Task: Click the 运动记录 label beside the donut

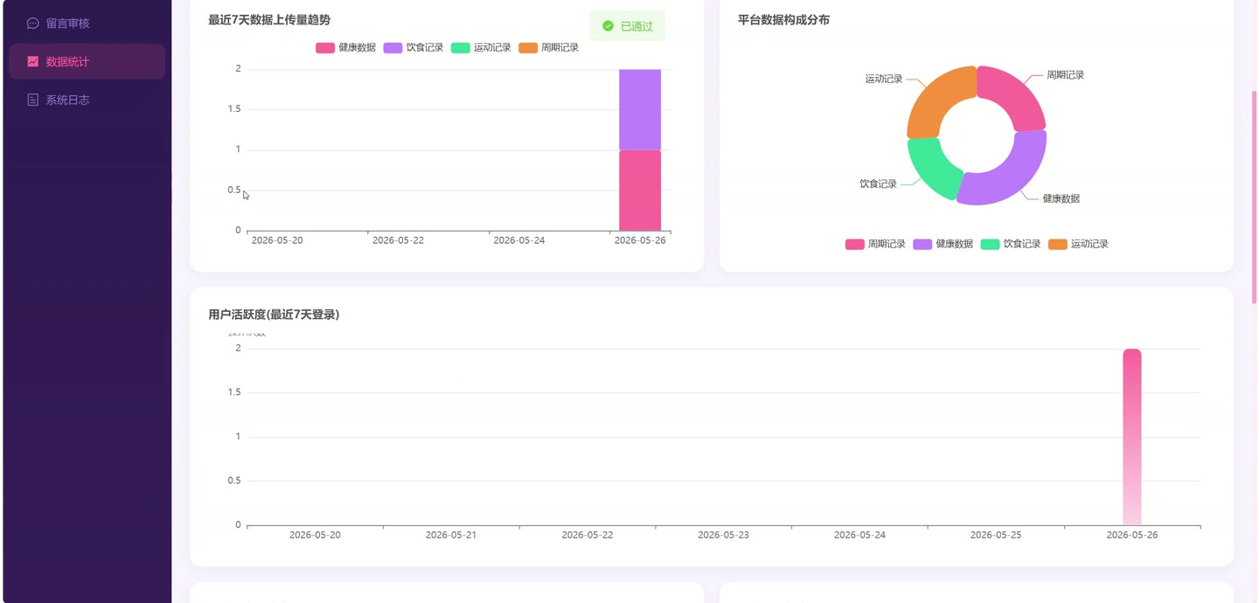Action: [x=884, y=79]
